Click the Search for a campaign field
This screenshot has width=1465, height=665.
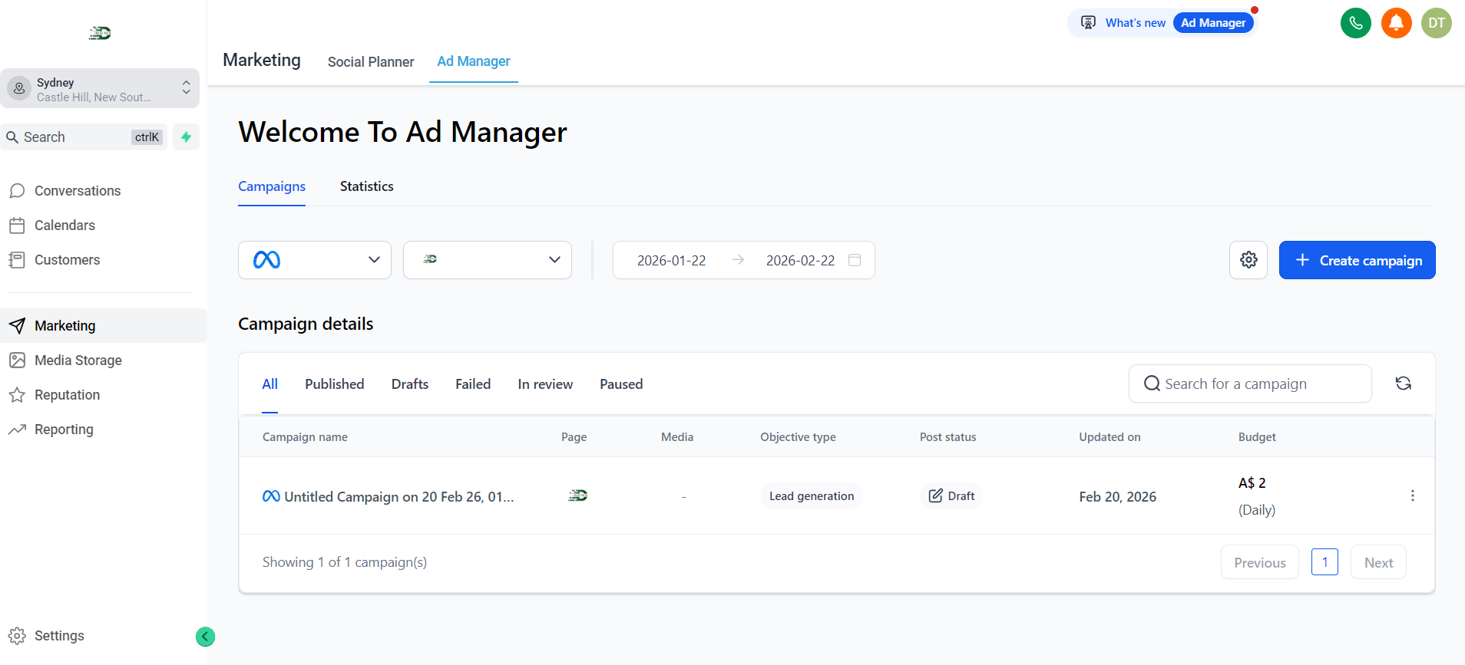1250,384
